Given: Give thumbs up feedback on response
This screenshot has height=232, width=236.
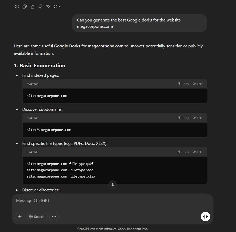Looking at the screenshot, I should pyautogui.click(x=32, y=7).
